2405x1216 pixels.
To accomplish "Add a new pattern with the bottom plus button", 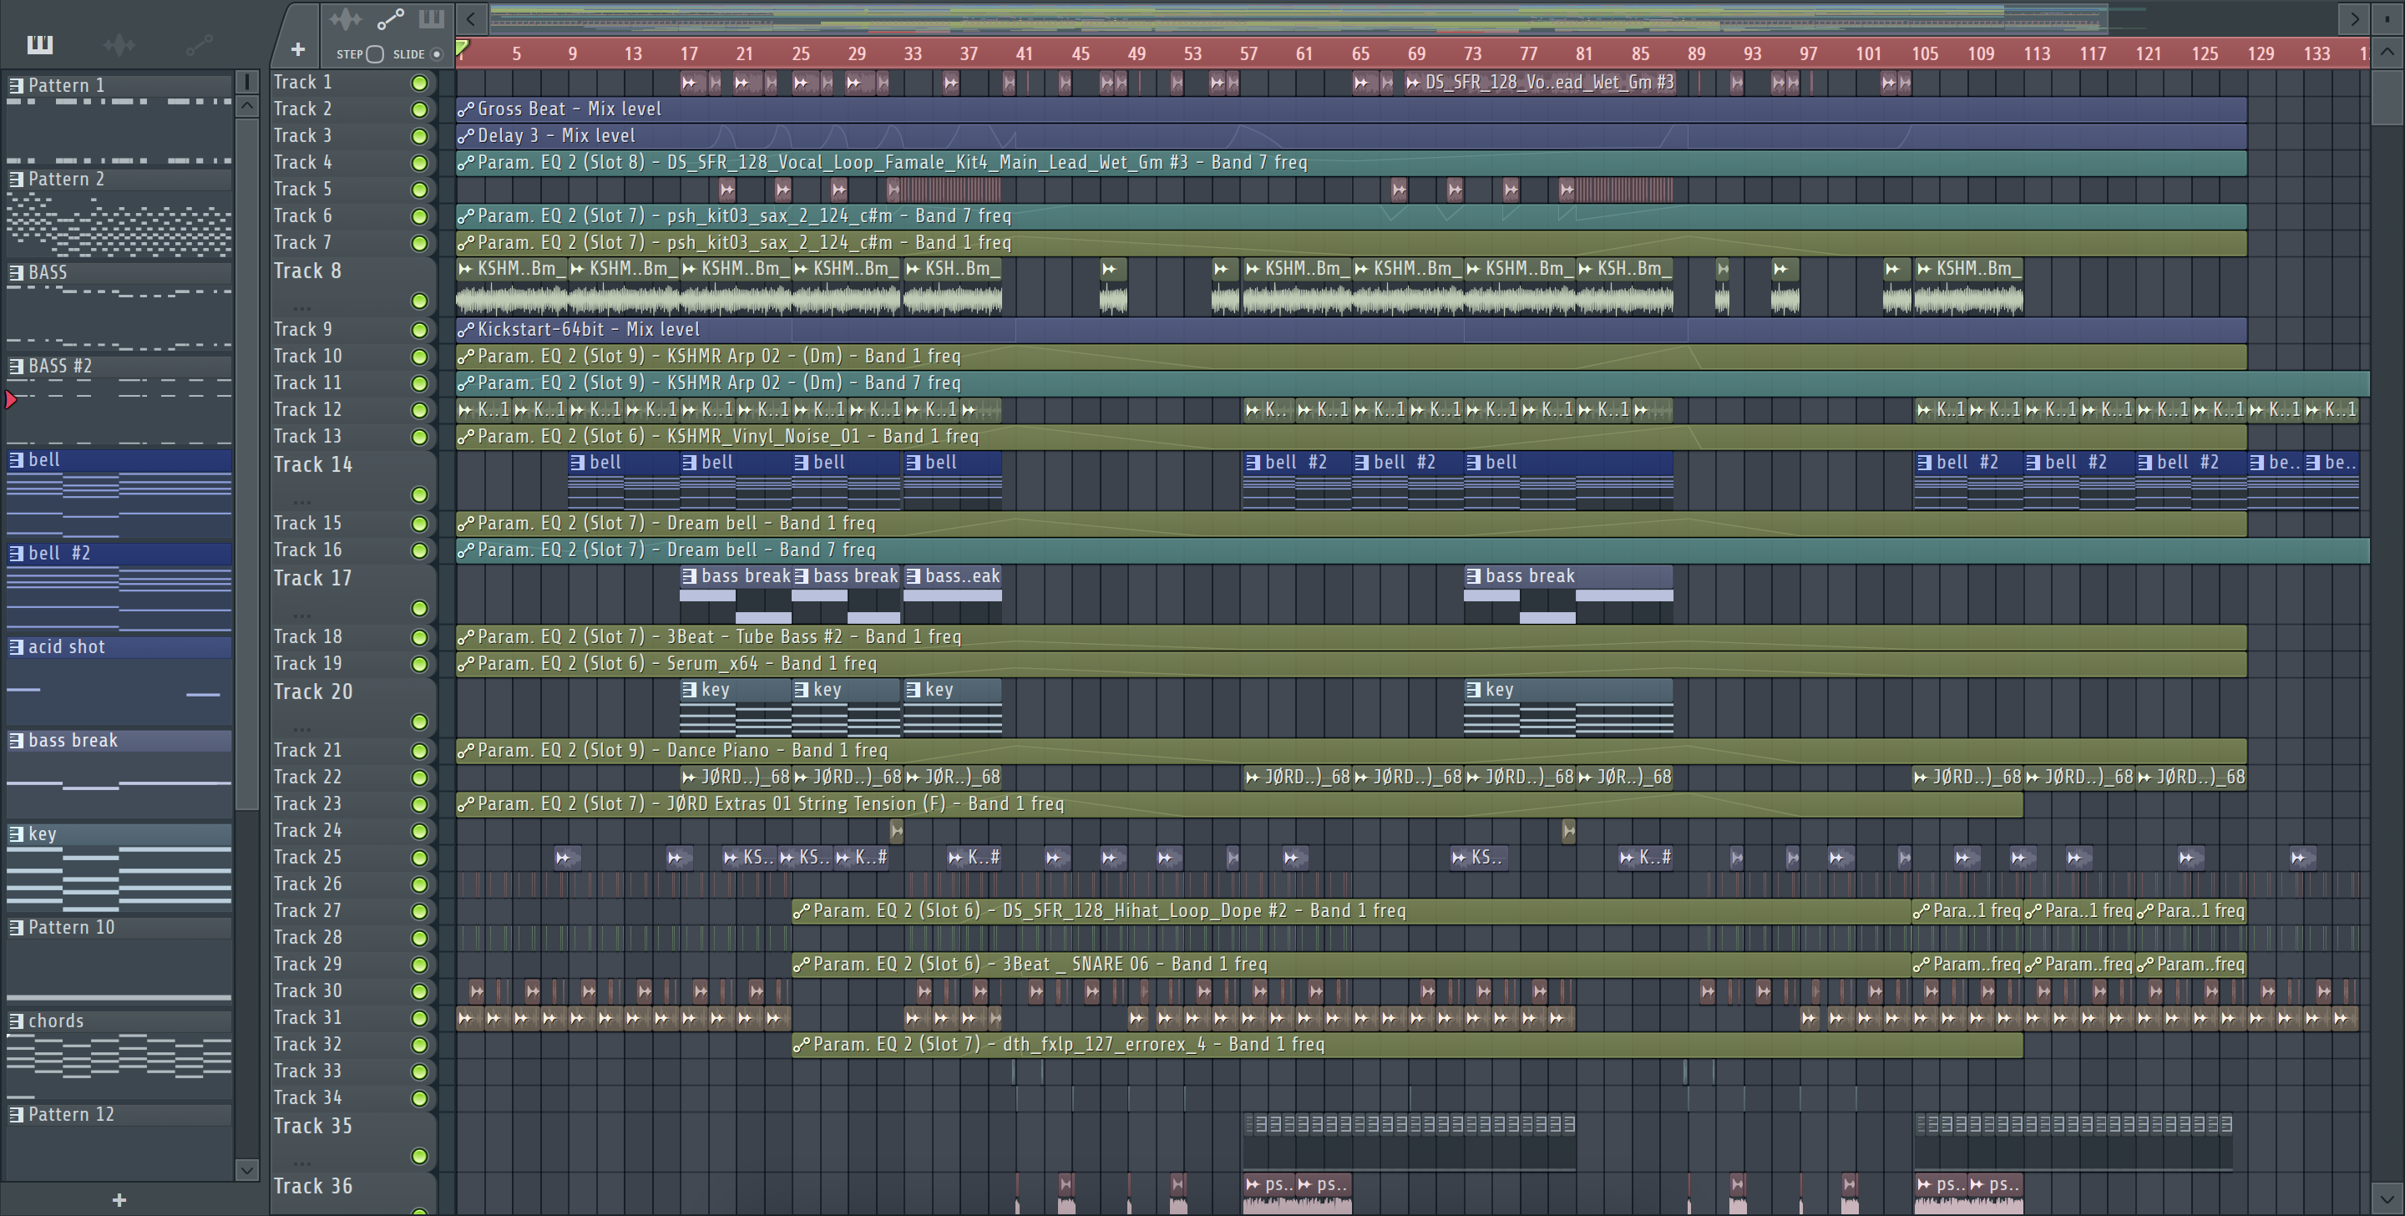I will tap(119, 1200).
